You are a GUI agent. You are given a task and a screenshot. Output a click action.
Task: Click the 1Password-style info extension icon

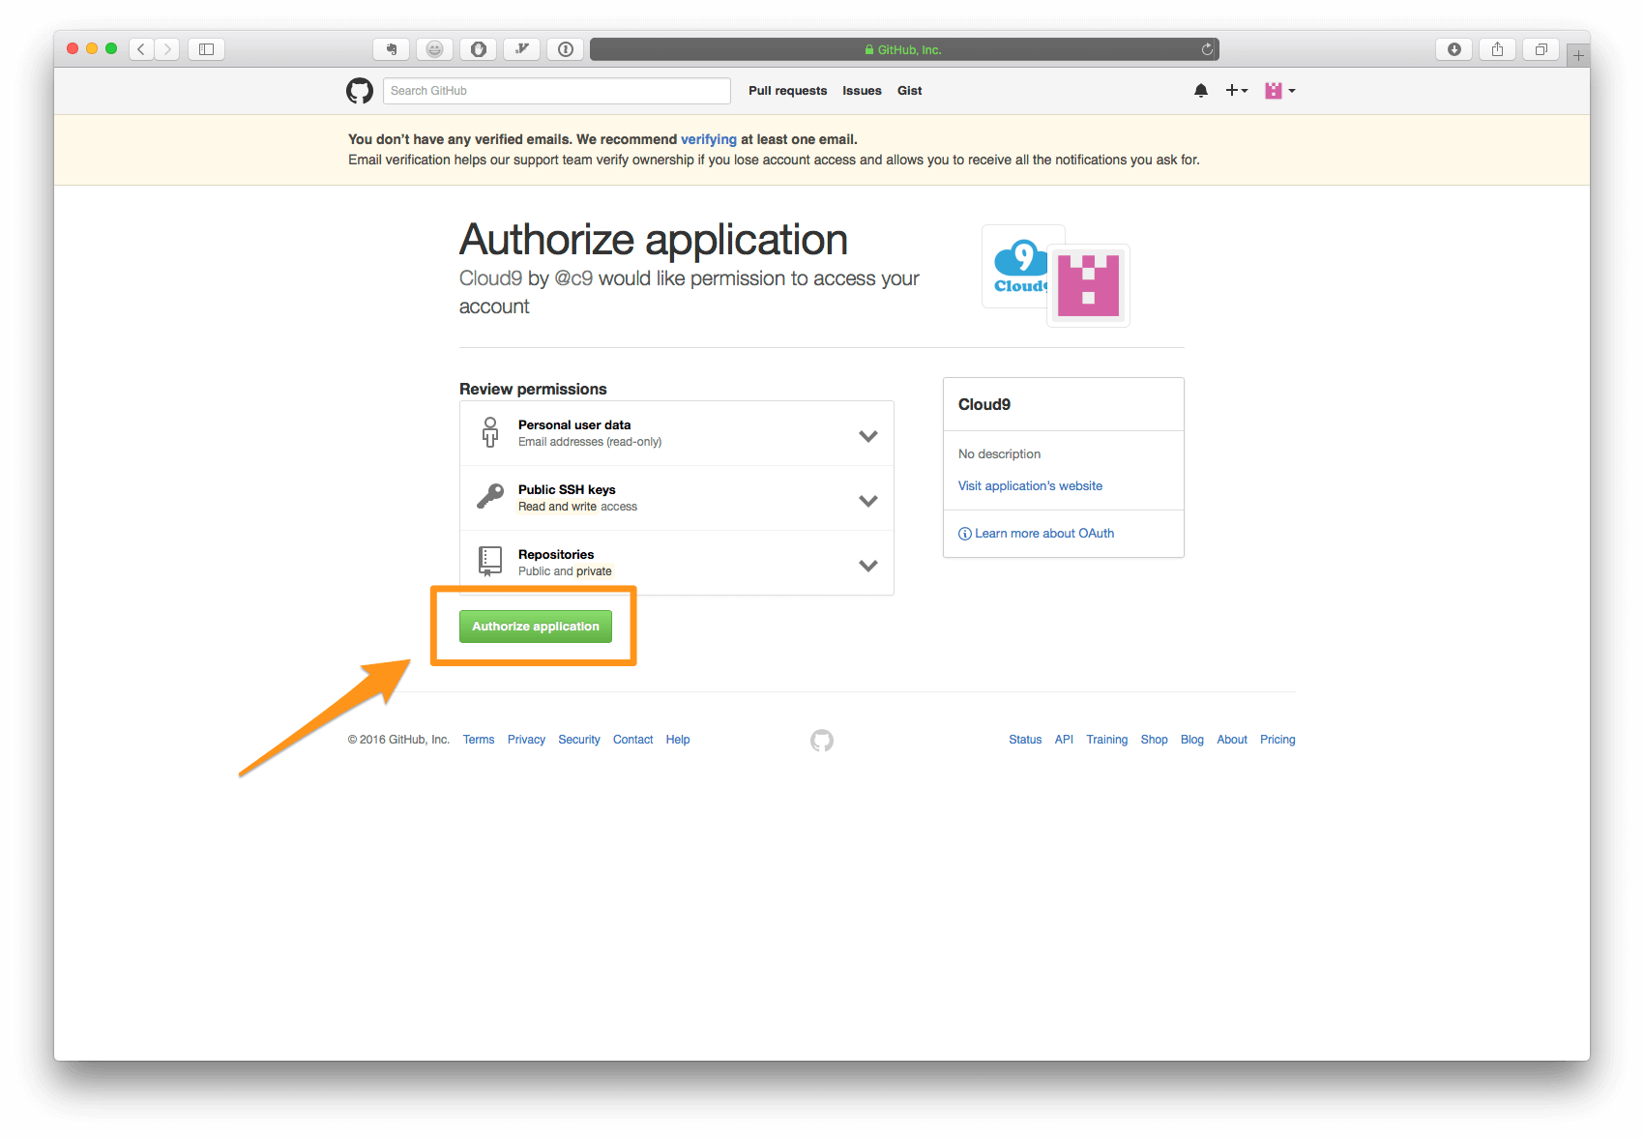coord(566,49)
